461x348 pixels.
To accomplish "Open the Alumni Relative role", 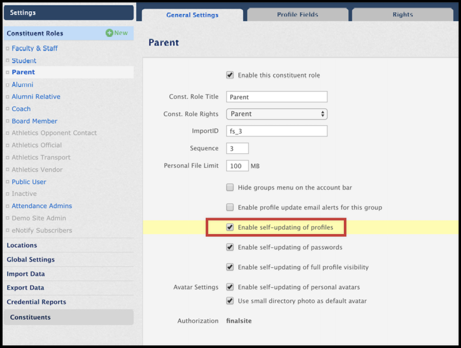I will pyautogui.click(x=36, y=97).
